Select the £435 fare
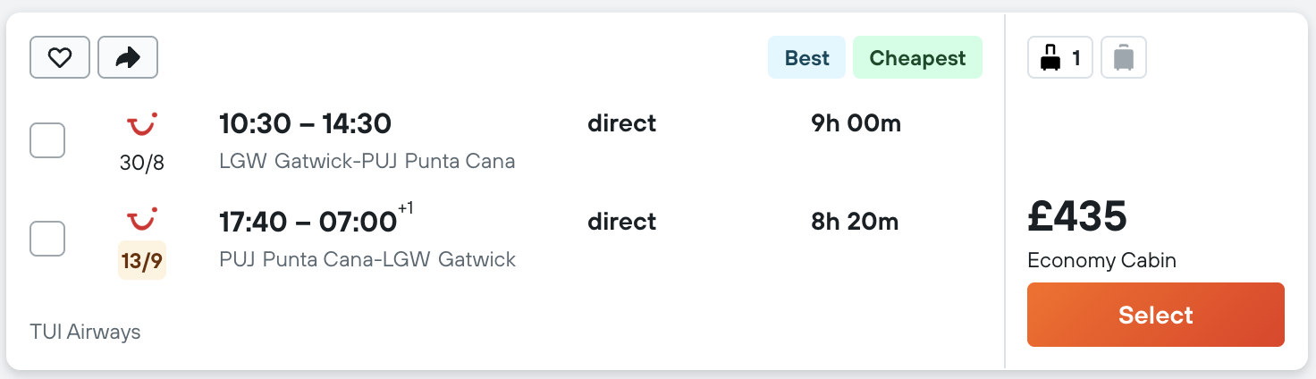The height and width of the screenshot is (379, 1316). pos(1156,315)
